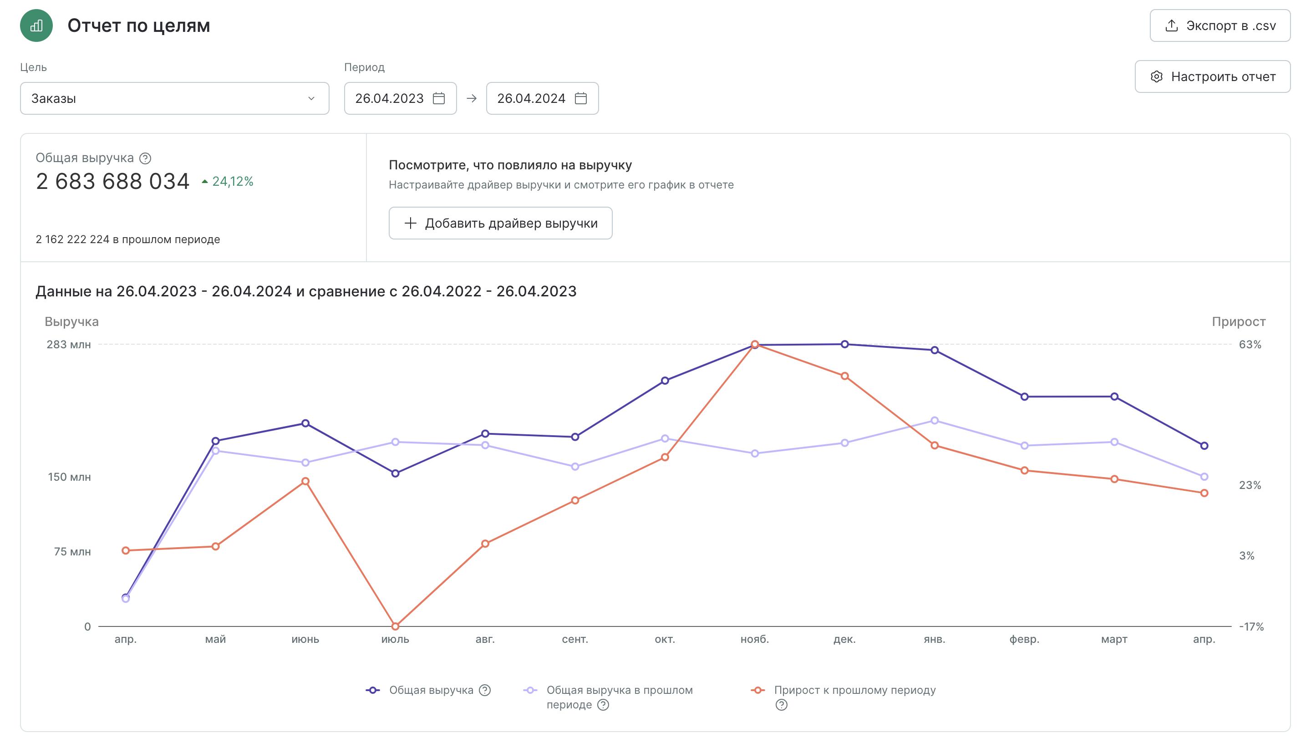The height and width of the screenshot is (743, 1311).
Task: Click Добавить драйвер выручки button
Action: click(x=500, y=223)
